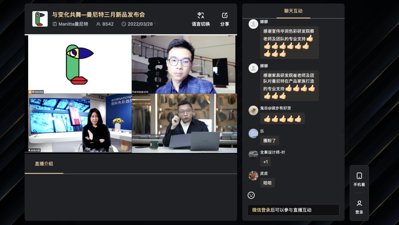
Task: Click the 哈哈 chat message
Action: 267,183
